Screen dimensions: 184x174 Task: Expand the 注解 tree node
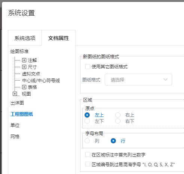click(24, 60)
